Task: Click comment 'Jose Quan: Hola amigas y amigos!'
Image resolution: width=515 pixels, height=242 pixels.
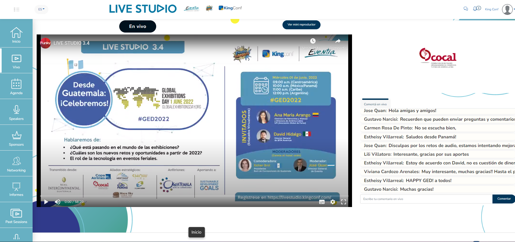Action: point(400,110)
